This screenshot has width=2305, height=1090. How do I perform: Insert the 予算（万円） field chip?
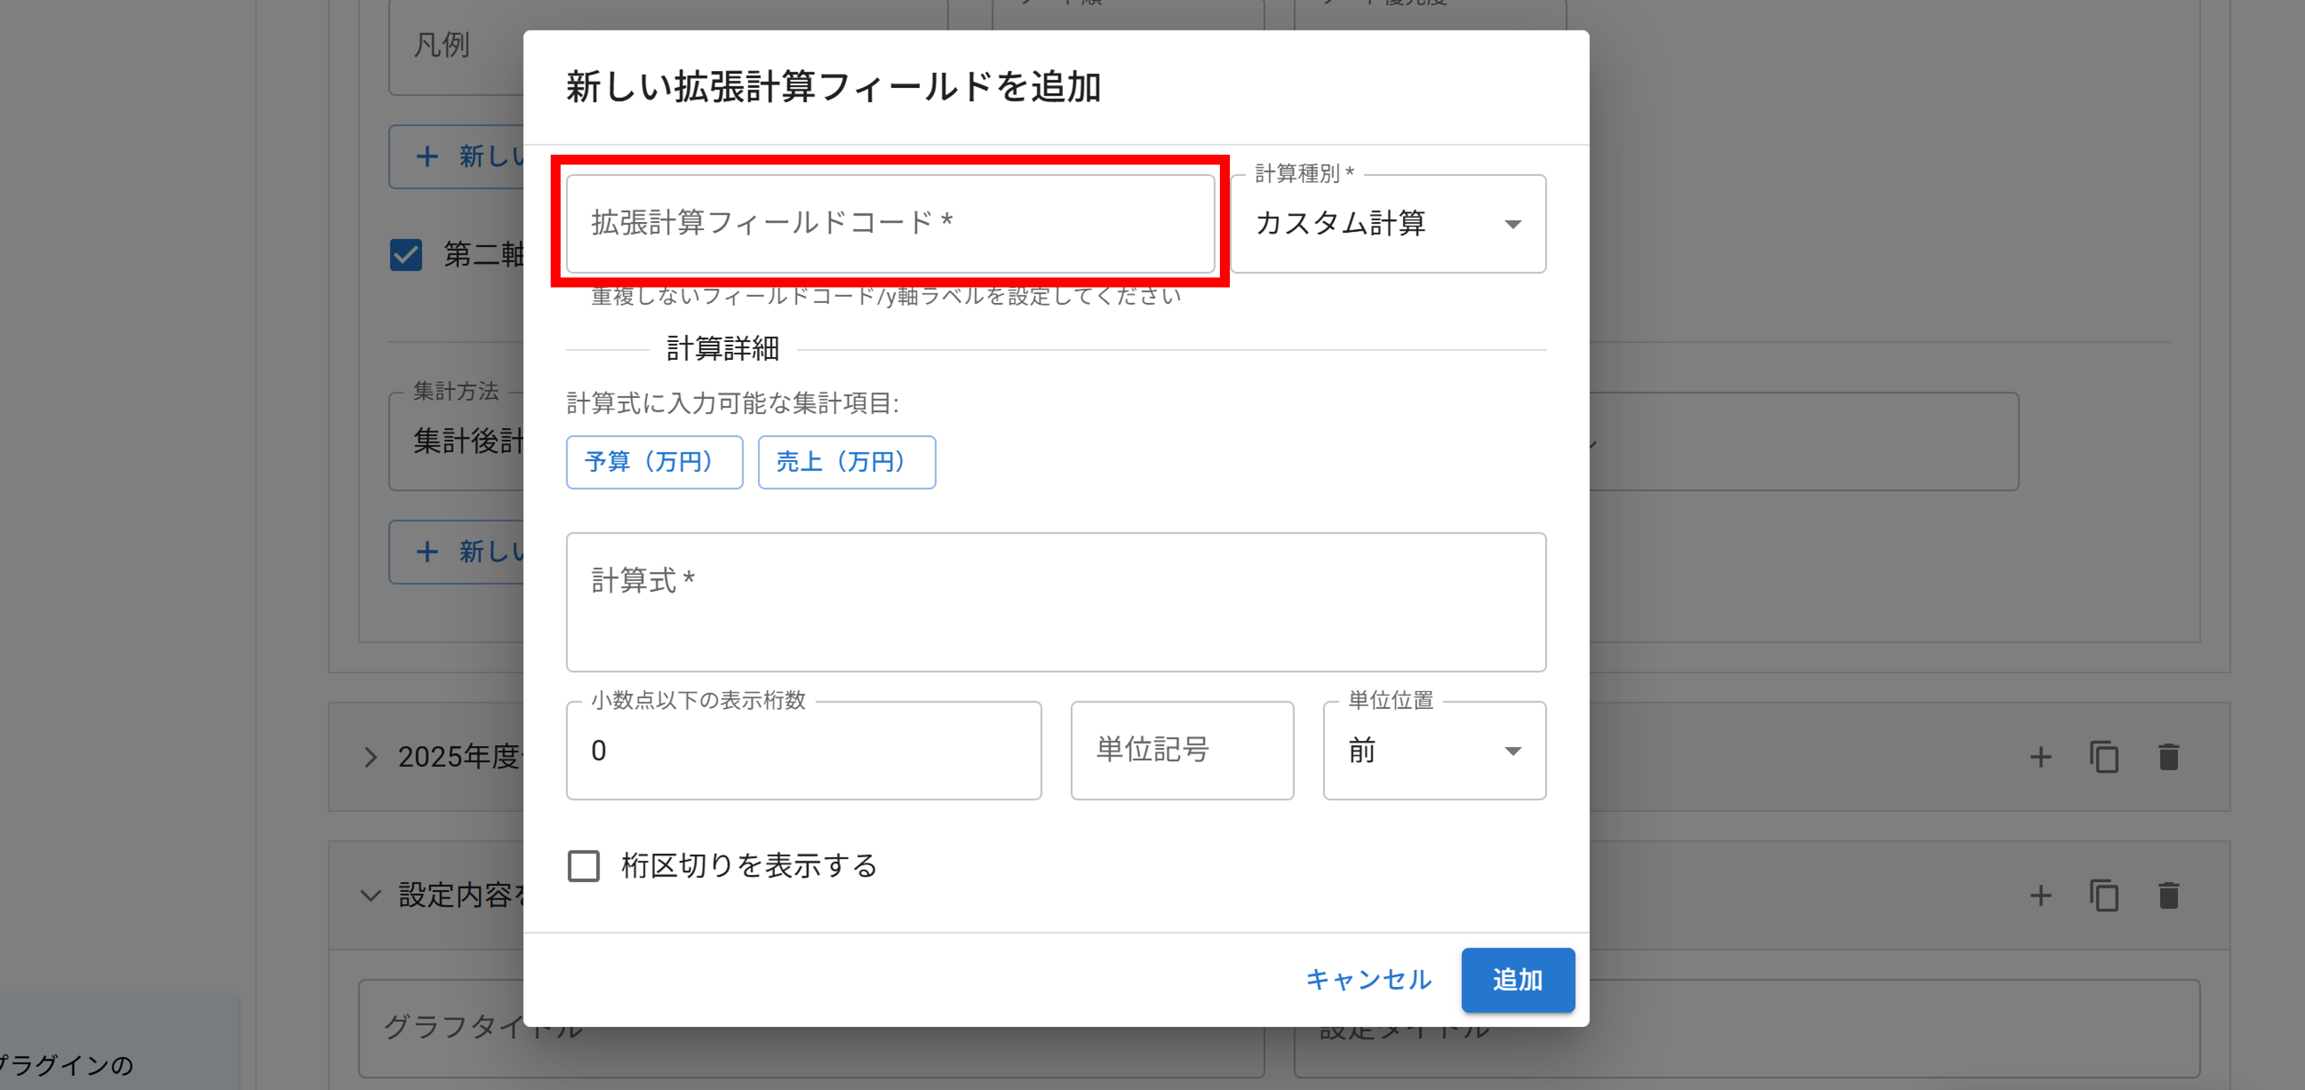(x=654, y=462)
